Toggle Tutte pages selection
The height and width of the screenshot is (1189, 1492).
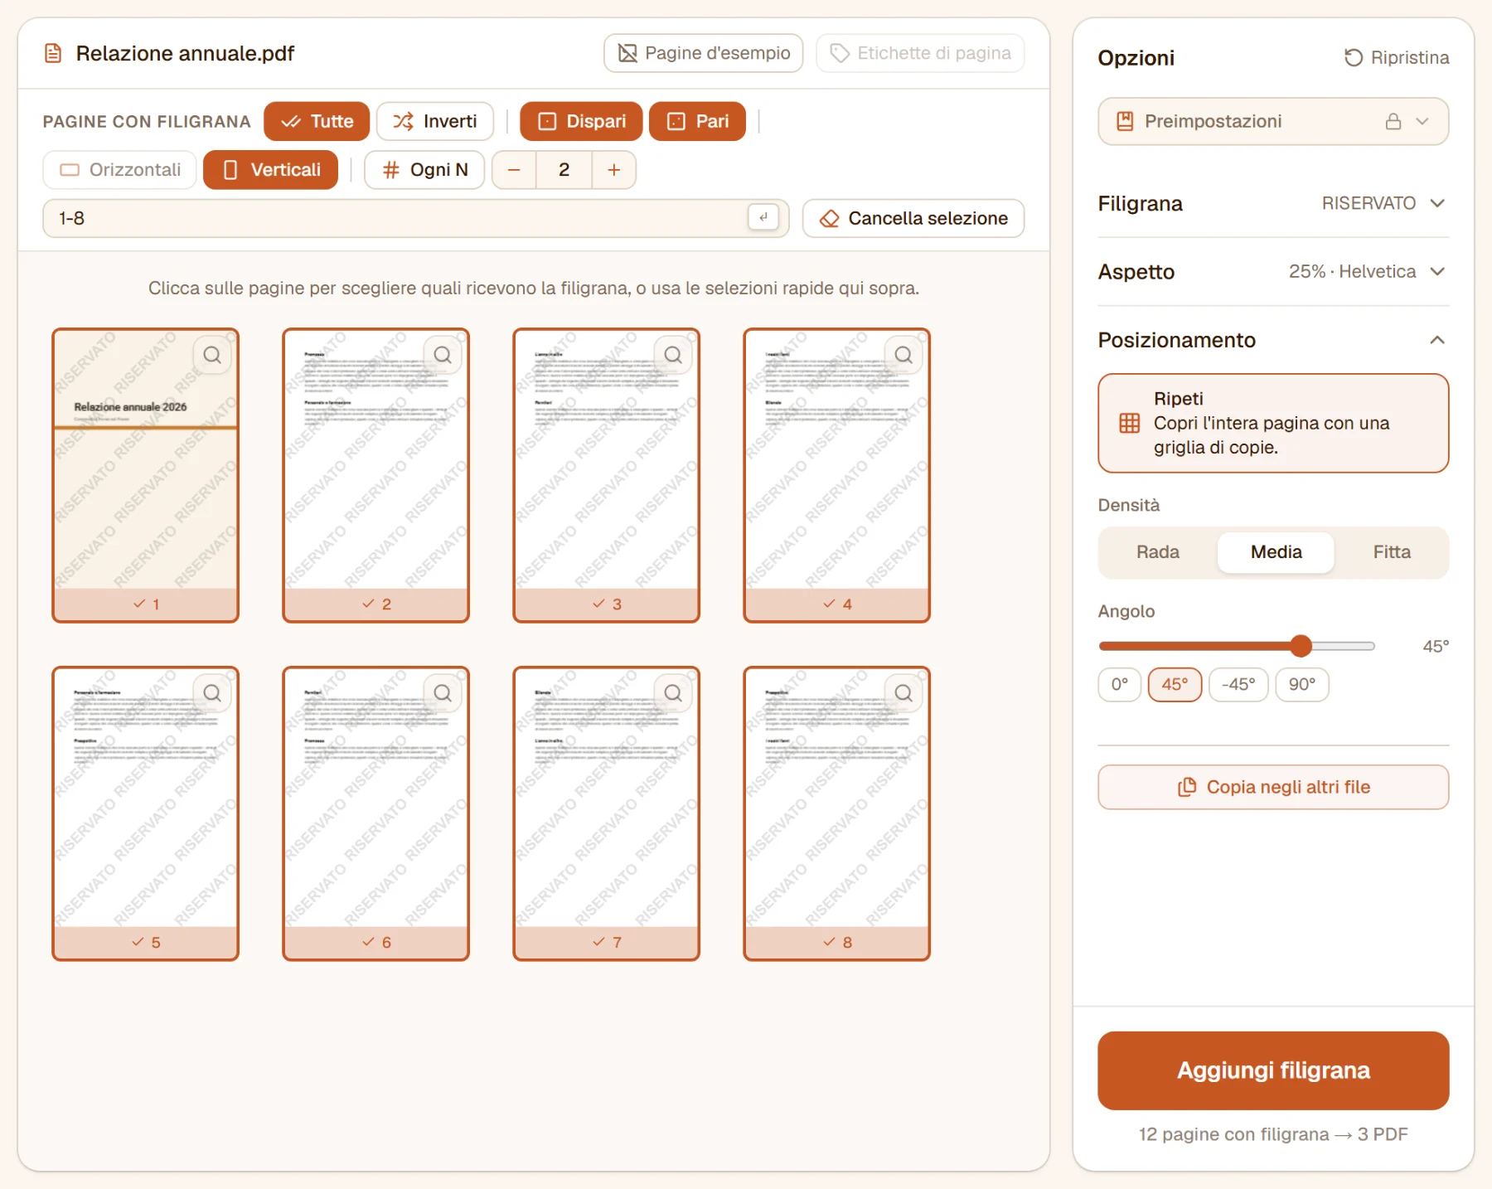point(317,121)
